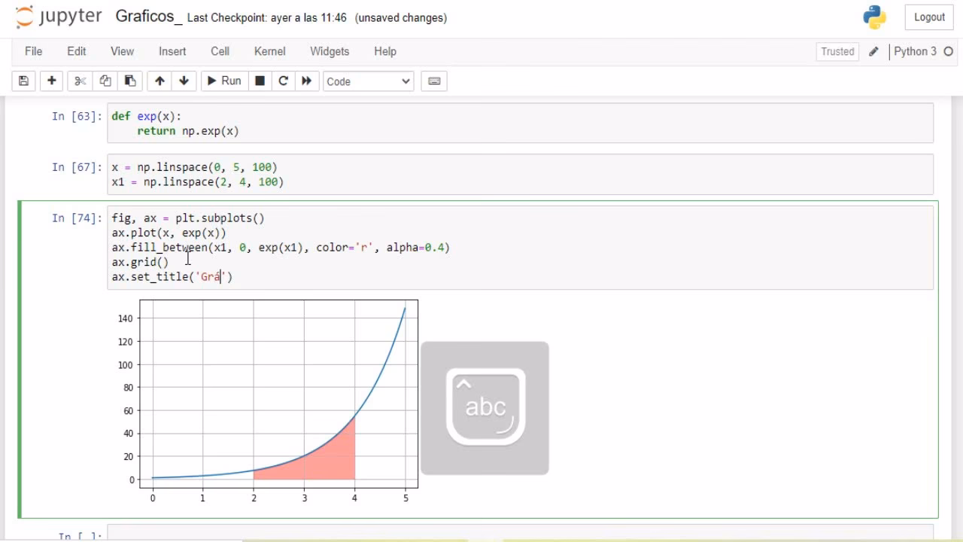This screenshot has width=963, height=542.
Task: Open the command palette keyboard icon
Action: (433, 81)
